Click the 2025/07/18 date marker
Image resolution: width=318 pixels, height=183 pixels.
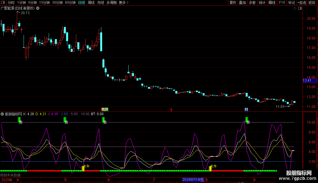(193, 180)
